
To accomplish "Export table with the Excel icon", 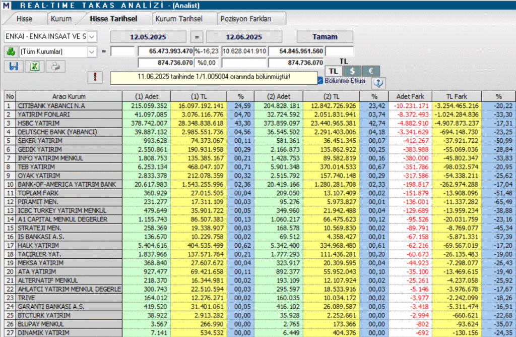I will [35, 67].
